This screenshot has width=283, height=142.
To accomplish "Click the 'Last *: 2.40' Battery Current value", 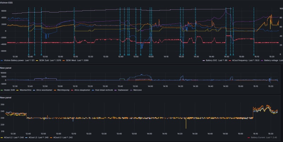I will pos(271,137).
